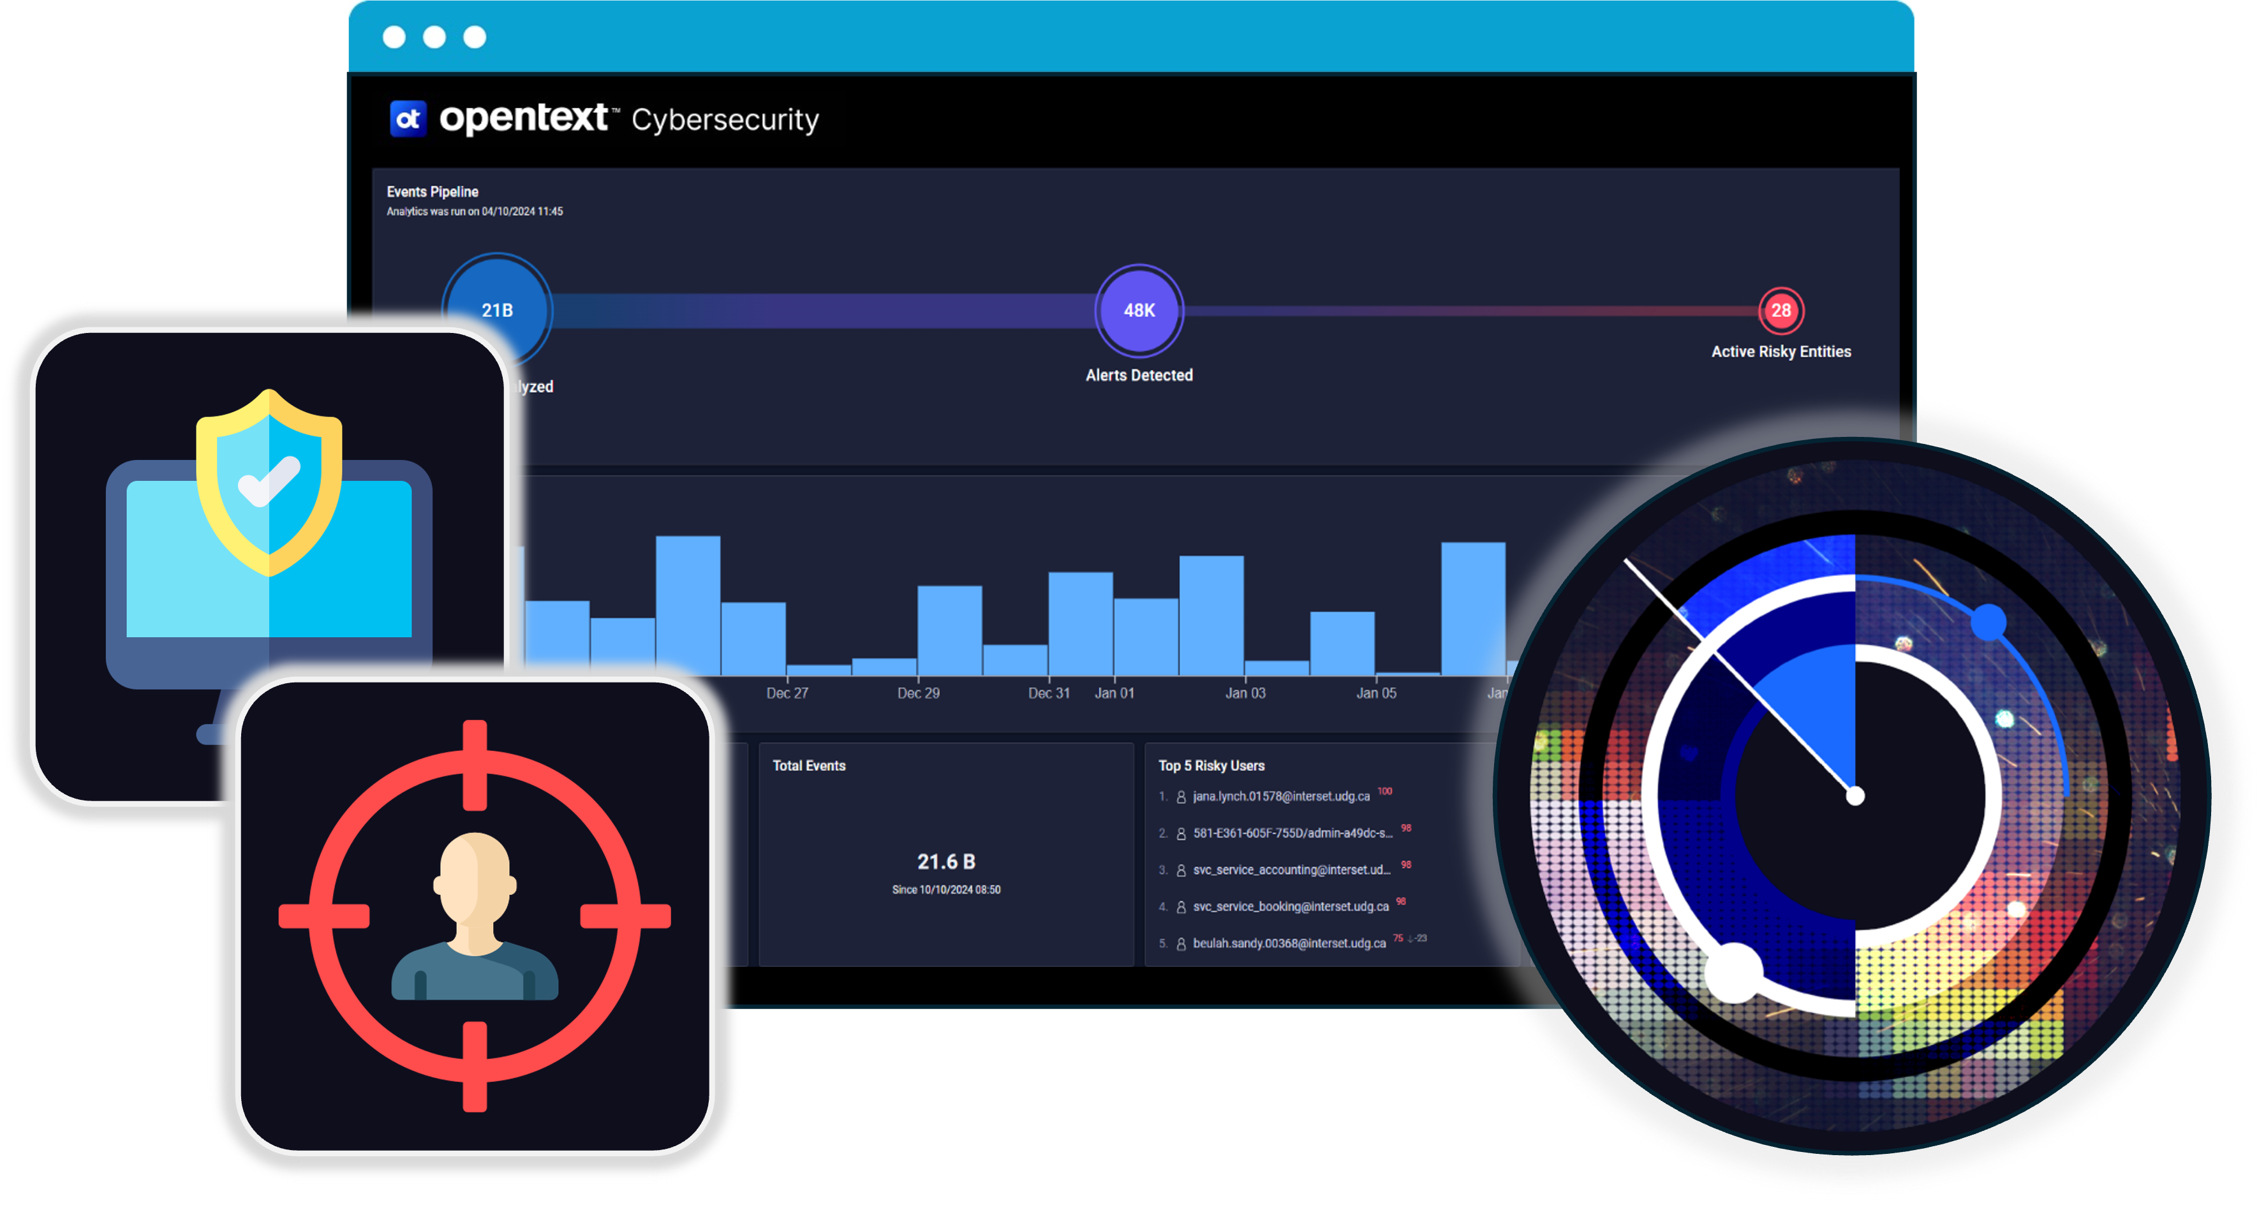Click the circular radar sweep graphic

click(x=1853, y=797)
